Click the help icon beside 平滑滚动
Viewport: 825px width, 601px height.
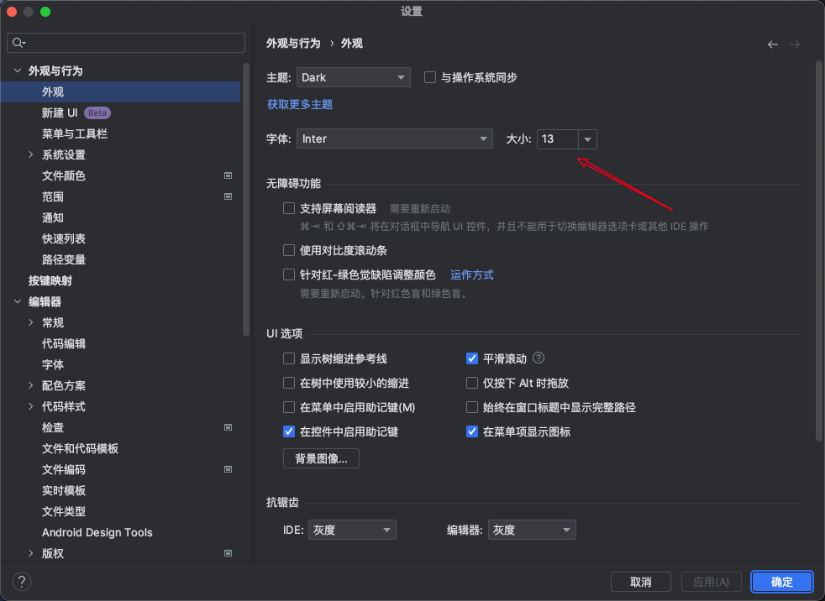click(x=539, y=358)
